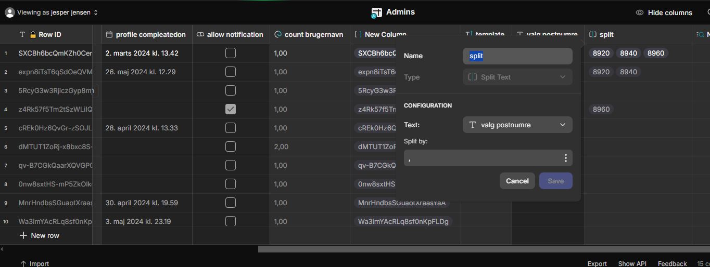The height and width of the screenshot is (267, 710).
Task: Click the Name field containing split
Action: coord(517,56)
